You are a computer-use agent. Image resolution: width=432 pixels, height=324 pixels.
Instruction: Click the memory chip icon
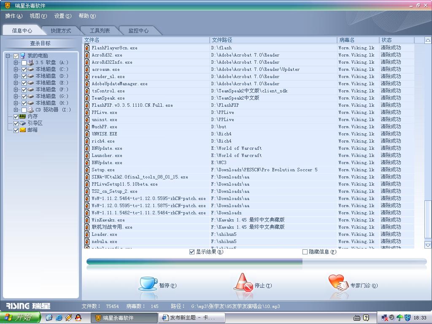click(23, 116)
